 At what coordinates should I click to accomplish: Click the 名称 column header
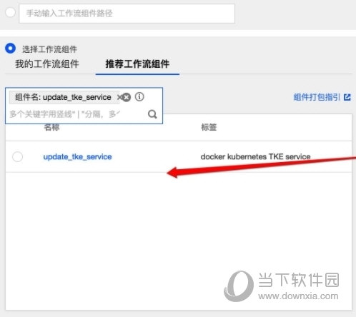click(x=51, y=127)
